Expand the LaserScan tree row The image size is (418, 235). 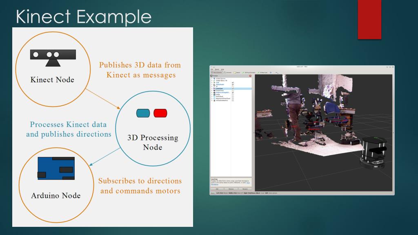click(212, 89)
